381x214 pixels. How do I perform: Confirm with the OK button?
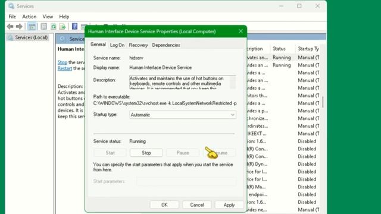click(x=164, y=204)
